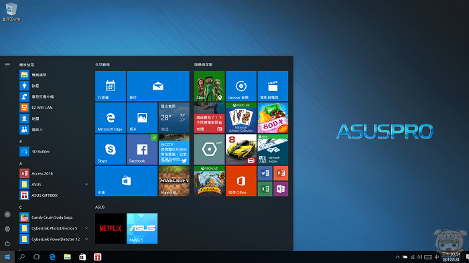Screen dimensions: 469x263
Task: Click the Wi-Fi network tray icon
Action: point(412,257)
